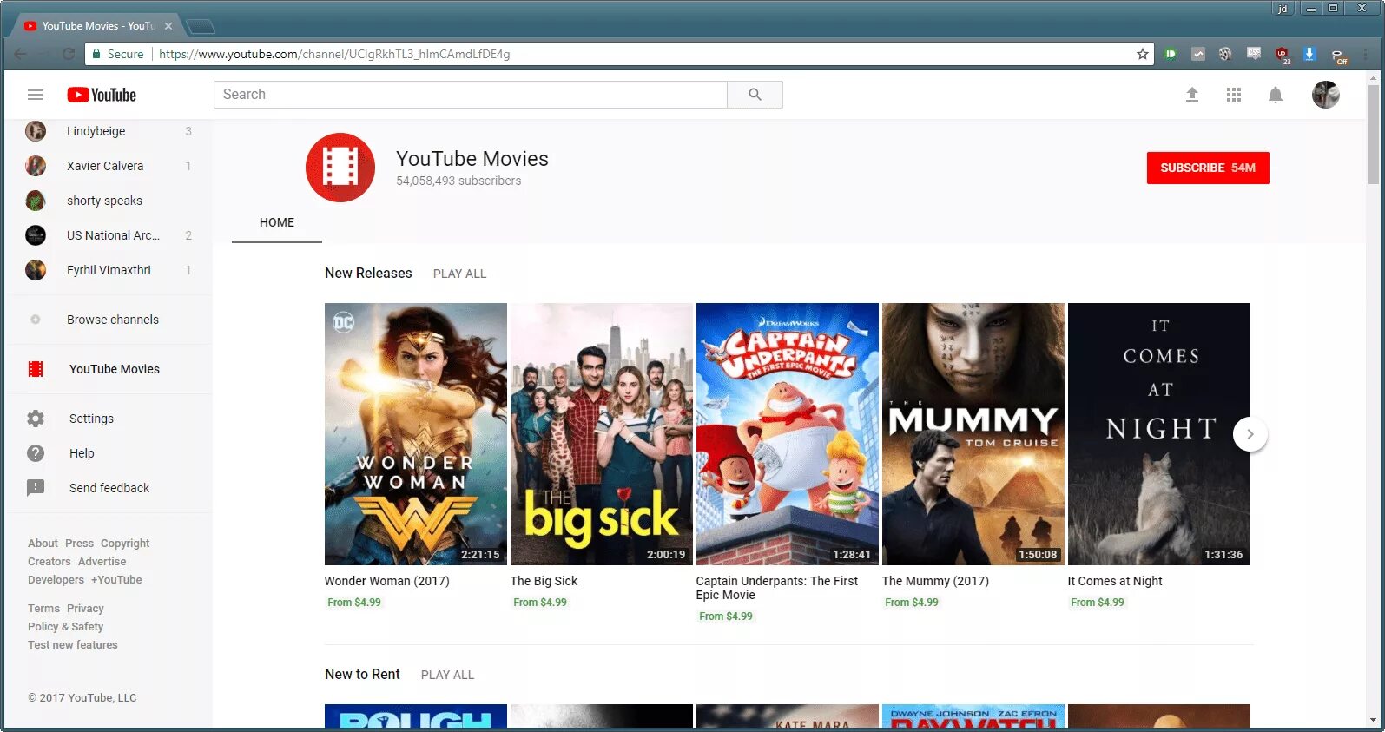The height and width of the screenshot is (732, 1385).
Task: Click the Terms footer link
Action: (43, 609)
